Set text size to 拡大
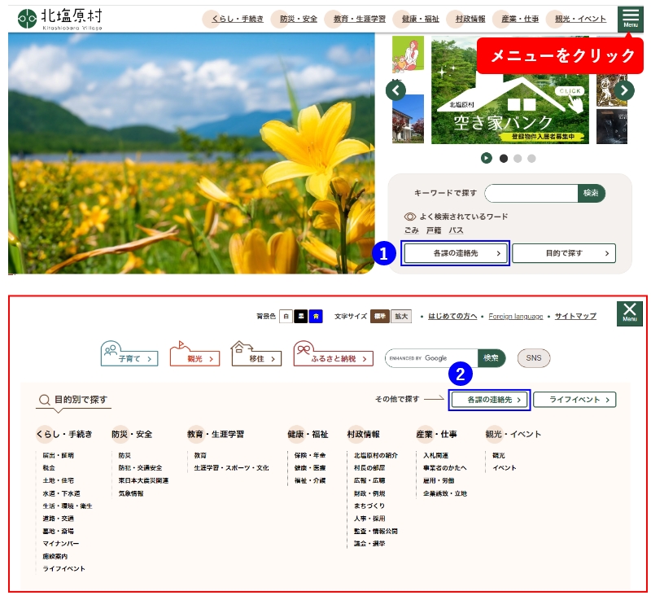The image size is (651, 600). coord(401,316)
